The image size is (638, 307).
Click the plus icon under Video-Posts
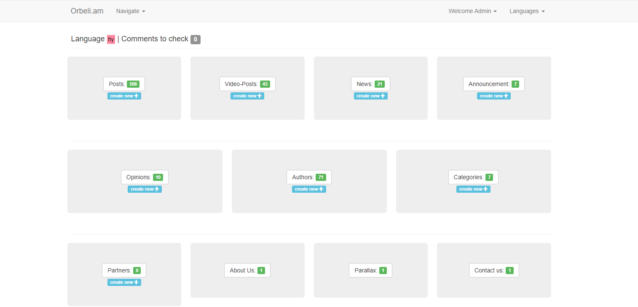[259, 96]
